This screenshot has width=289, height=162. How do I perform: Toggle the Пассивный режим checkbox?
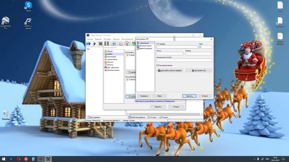[158, 65]
